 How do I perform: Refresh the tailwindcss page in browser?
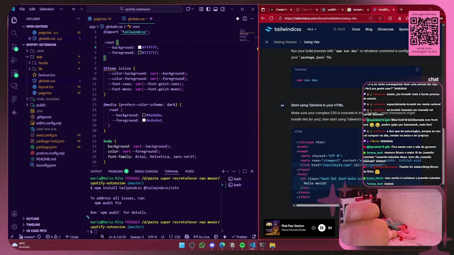click(271, 18)
